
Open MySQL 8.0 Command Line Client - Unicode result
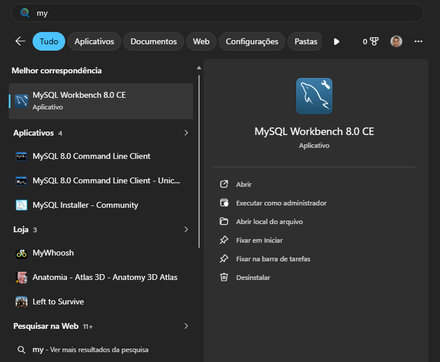point(101,181)
